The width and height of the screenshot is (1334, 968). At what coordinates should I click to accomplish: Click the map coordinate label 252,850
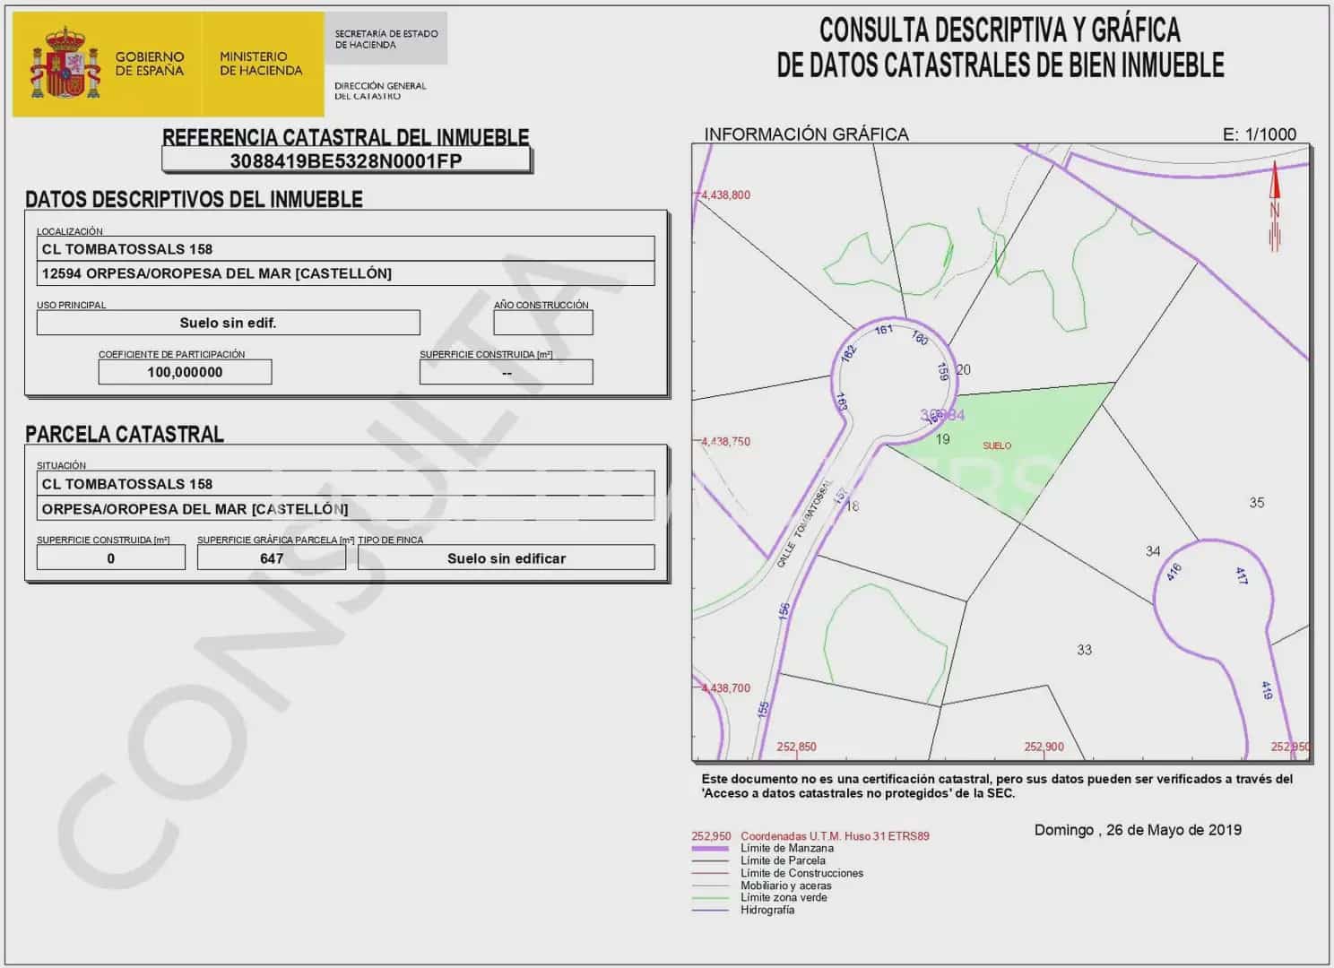point(796,747)
